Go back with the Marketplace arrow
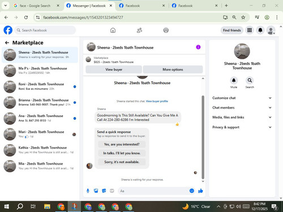The width and height of the screenshot is (283, 212). [x=7, y=43]
